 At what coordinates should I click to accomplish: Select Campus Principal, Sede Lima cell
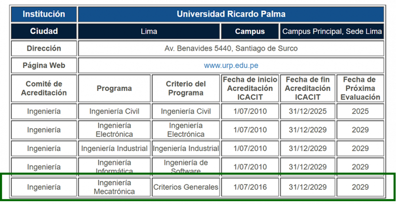(332, 31)
